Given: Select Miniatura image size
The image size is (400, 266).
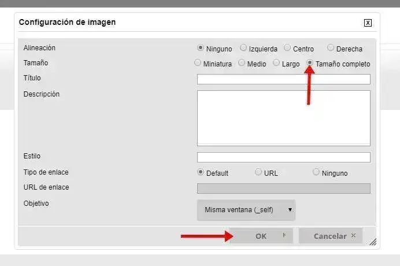Looking at the screenshot, I should point(198,63).
